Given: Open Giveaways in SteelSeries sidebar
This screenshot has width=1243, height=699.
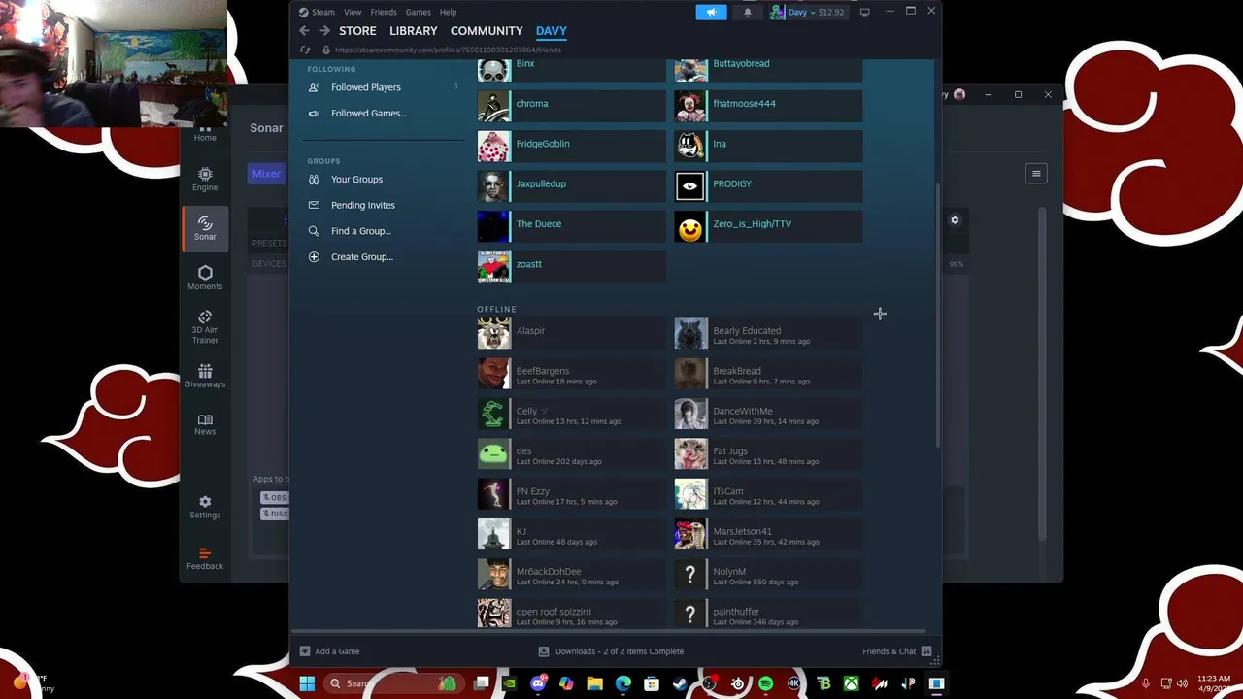Looking at the screenshot, I should point(205,376).
